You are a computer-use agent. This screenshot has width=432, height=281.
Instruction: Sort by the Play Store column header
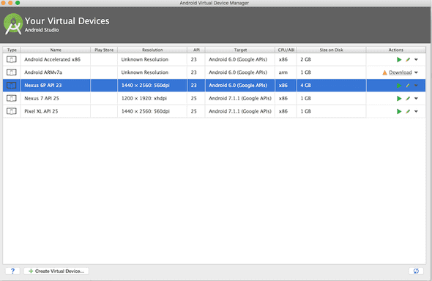pyautogui.click(x=104, y=50)
